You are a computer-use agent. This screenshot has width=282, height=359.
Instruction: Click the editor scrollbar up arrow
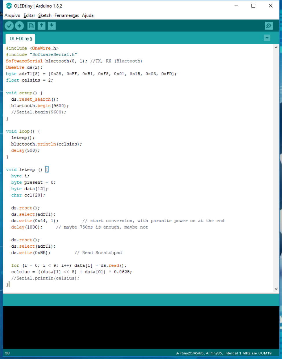(x=276, y=47)
